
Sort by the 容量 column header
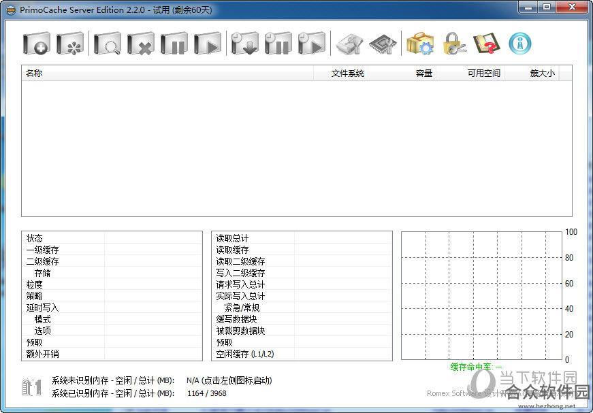(402, 73)
